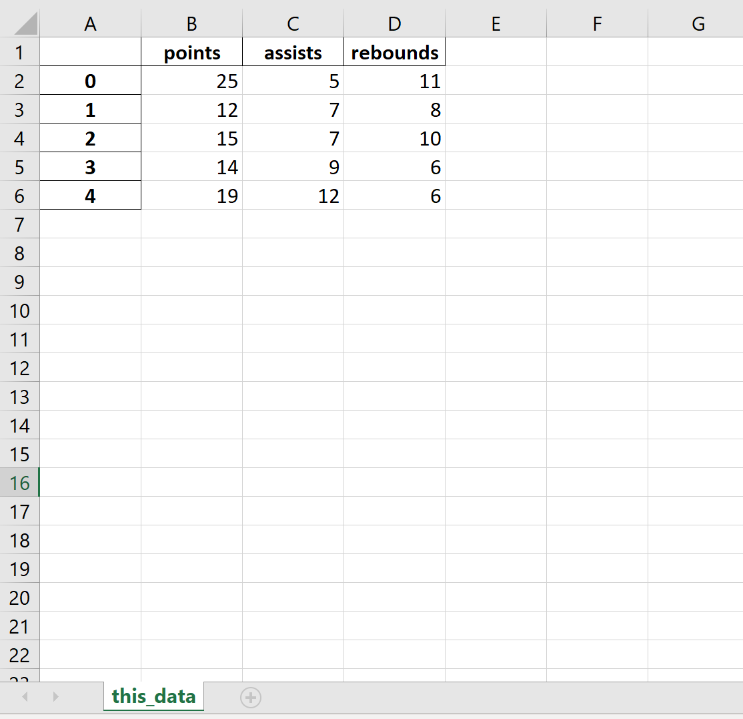Select the cell with bold index 4
Viewport: 743px width, 719px height.
90,196
